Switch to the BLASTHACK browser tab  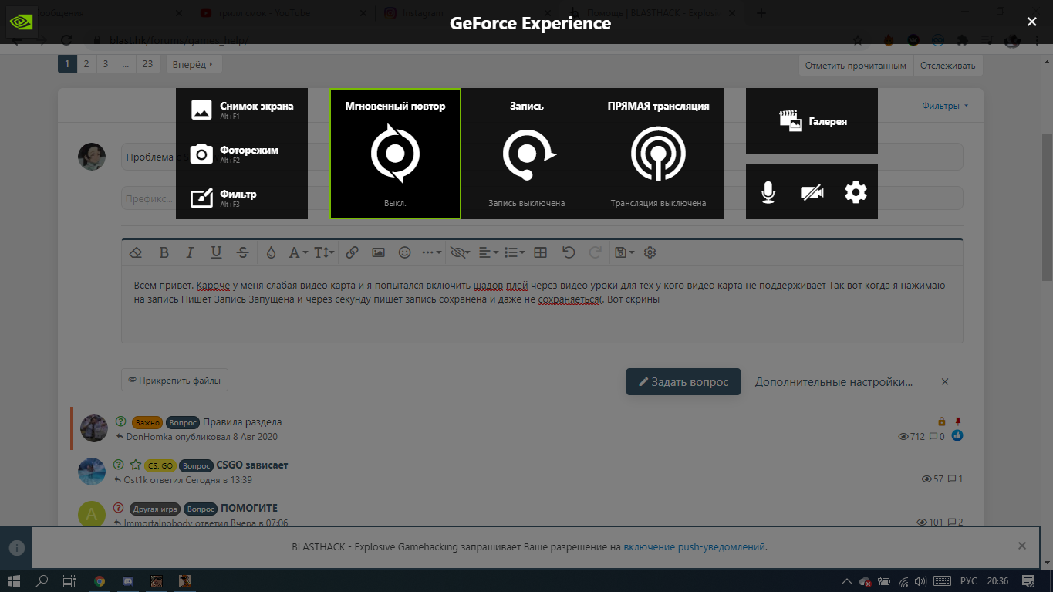tap(650, 13)
